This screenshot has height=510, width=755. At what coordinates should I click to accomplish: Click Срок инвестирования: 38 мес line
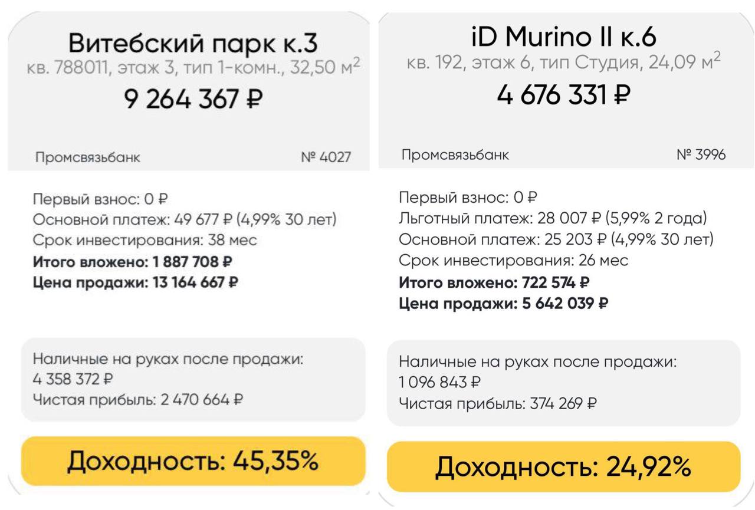(145, 241)
